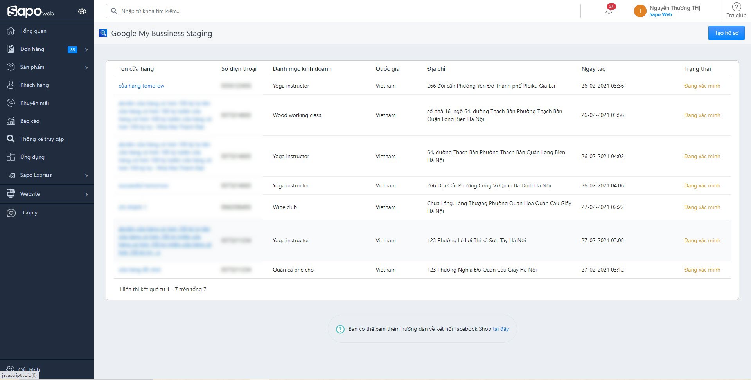The width and height of the screenshot is (751, 380).
Task: Expand the Sapo Express submenu arrow
Action: pyautogui.click(x=86, y=175)
